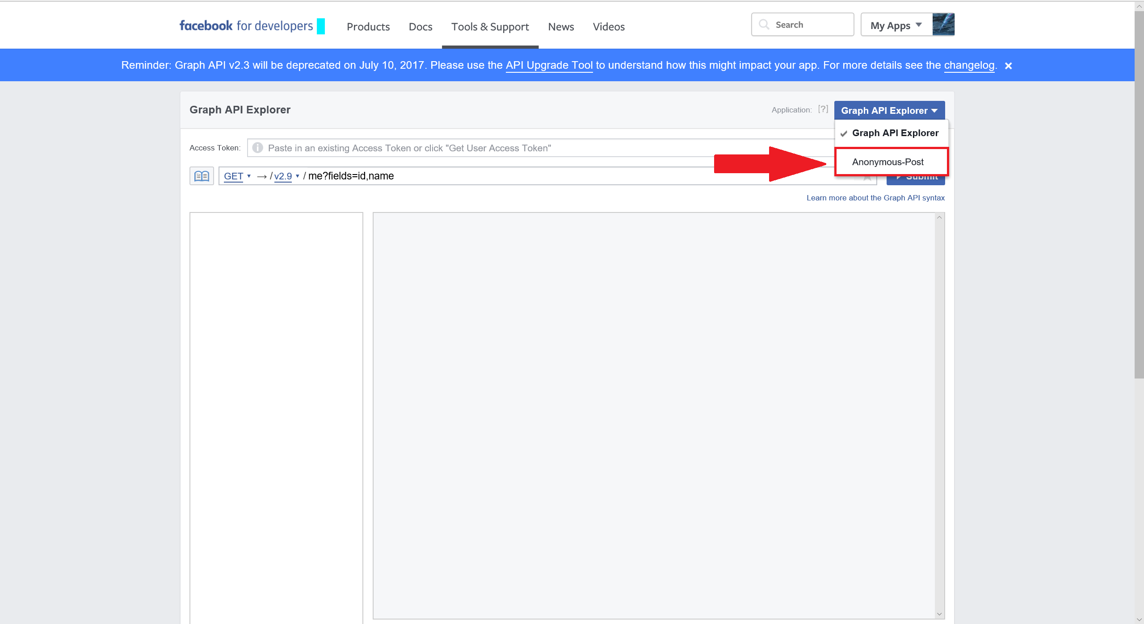Image resolution: width=1144 pixels, height=624 pixels.
Task: Open the Tools & Support tab
Action: (x=490, y=27)
